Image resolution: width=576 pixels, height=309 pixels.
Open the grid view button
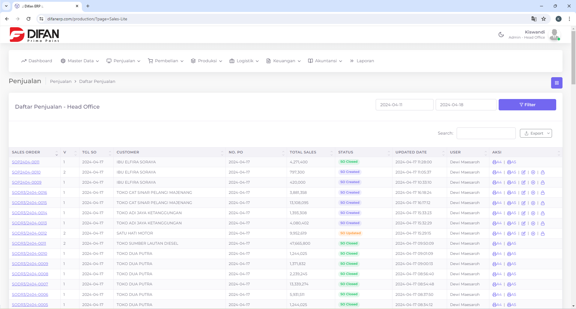click(x=557, y=83)
